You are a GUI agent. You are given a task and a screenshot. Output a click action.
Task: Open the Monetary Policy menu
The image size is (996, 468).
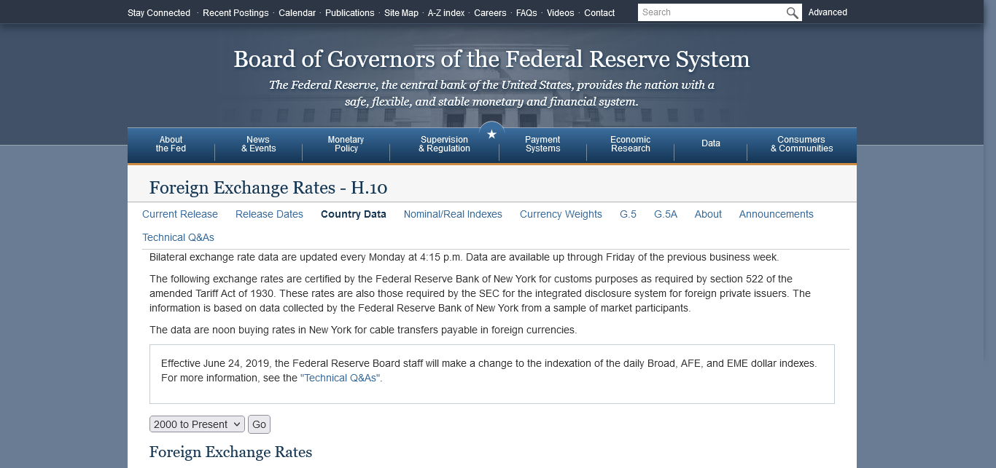pyautogui.click(x=346, y=144)
